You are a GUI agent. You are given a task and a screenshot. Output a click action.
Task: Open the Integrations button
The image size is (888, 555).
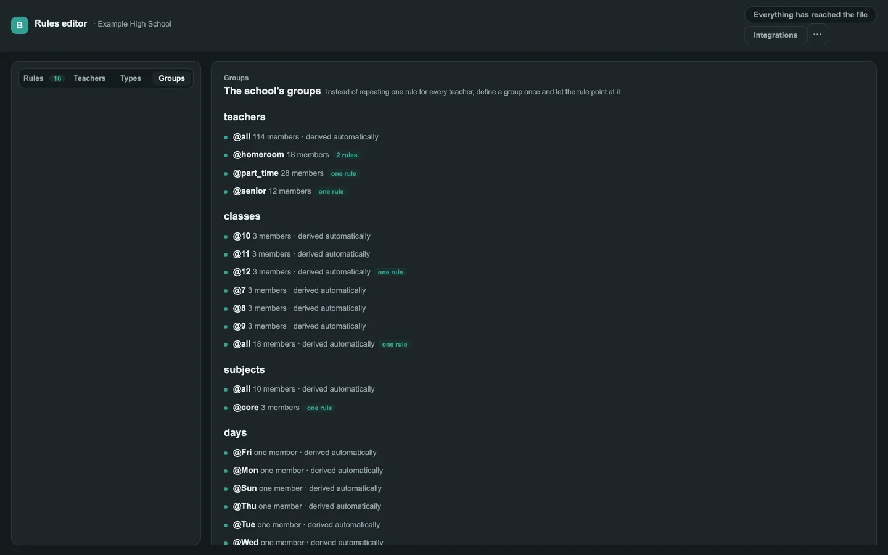point(775,35)
